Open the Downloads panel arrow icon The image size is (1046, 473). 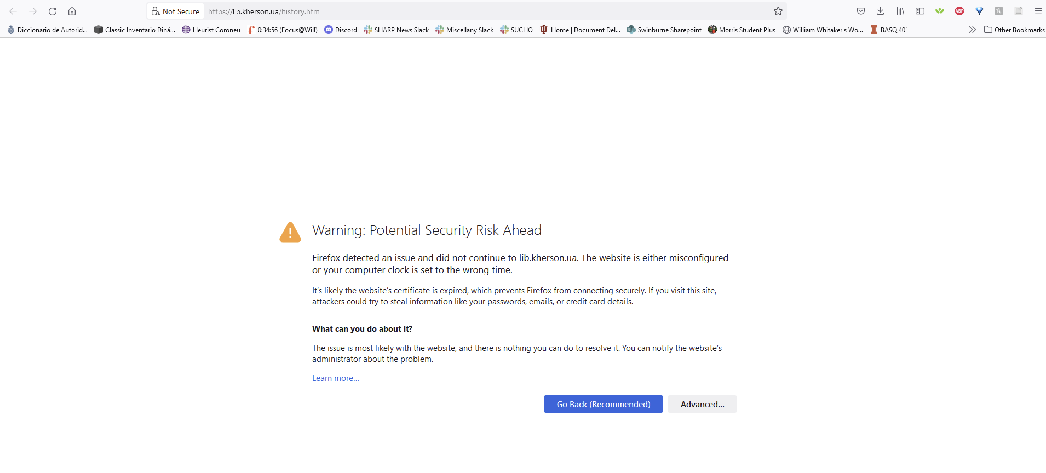(x=881, y=11)
